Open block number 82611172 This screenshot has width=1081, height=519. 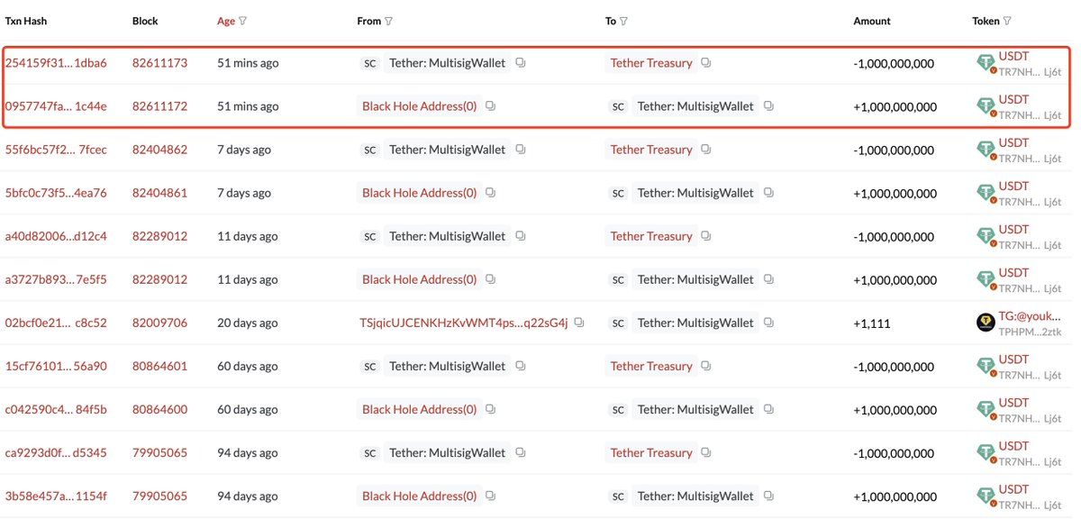(159, 106)
